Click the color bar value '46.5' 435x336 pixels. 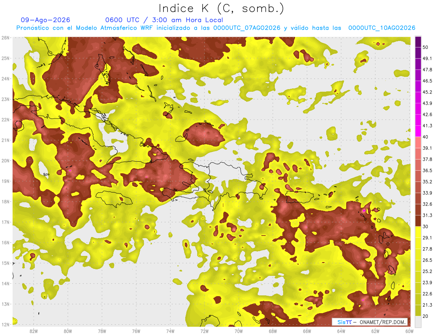pyautogui.click(x=427, y=81)
